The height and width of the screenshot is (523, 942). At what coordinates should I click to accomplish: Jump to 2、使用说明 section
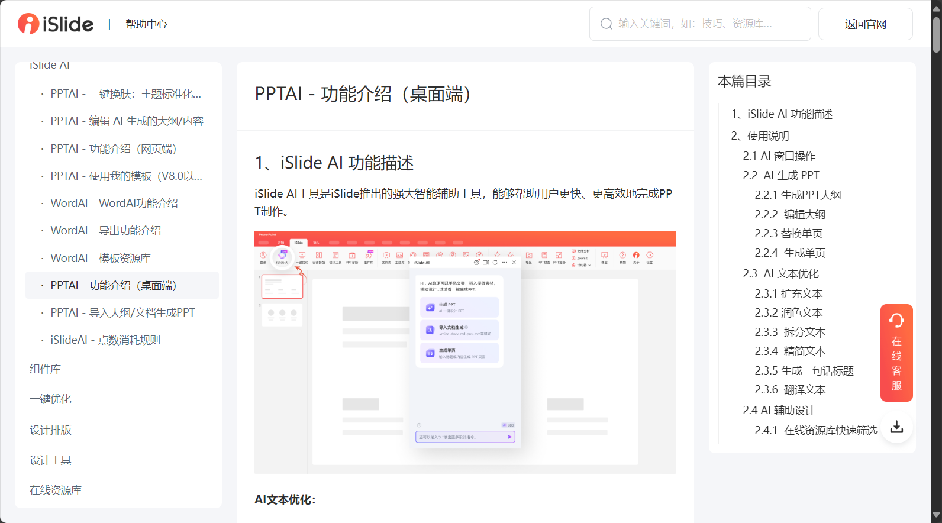(x=760, y=135)
